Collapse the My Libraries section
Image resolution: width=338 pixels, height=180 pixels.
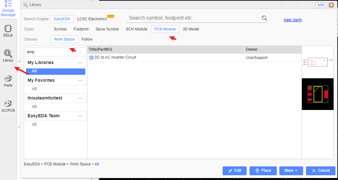click(80, 63)
